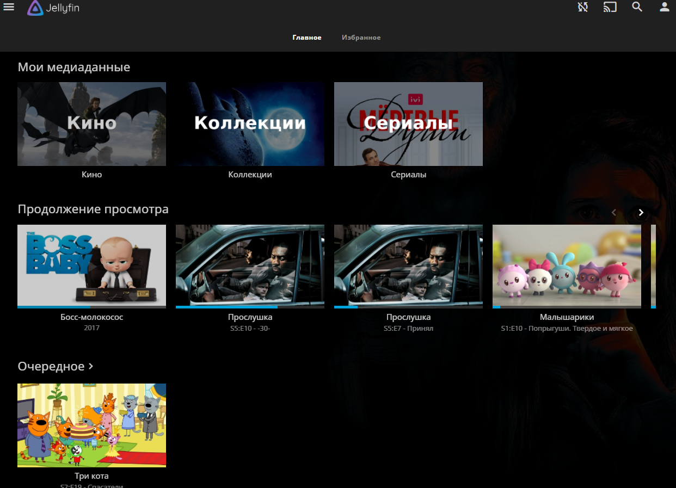Screen dimensions: 676x488
Task: Expand the Очередное section header
Action: coord(56,366)
